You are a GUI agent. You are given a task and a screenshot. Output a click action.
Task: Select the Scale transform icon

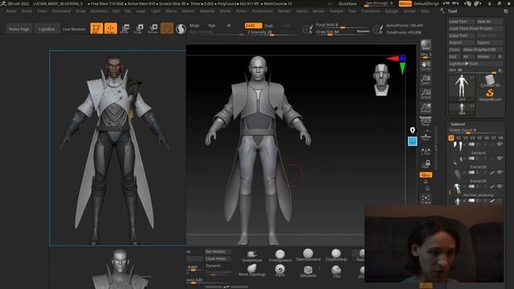tap(139, 29)
